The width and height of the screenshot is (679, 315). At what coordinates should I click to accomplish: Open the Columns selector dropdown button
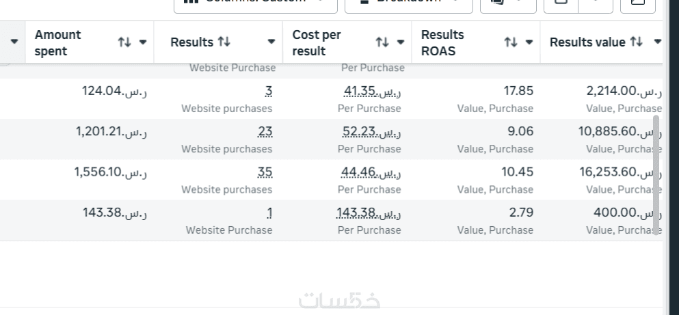256,3
